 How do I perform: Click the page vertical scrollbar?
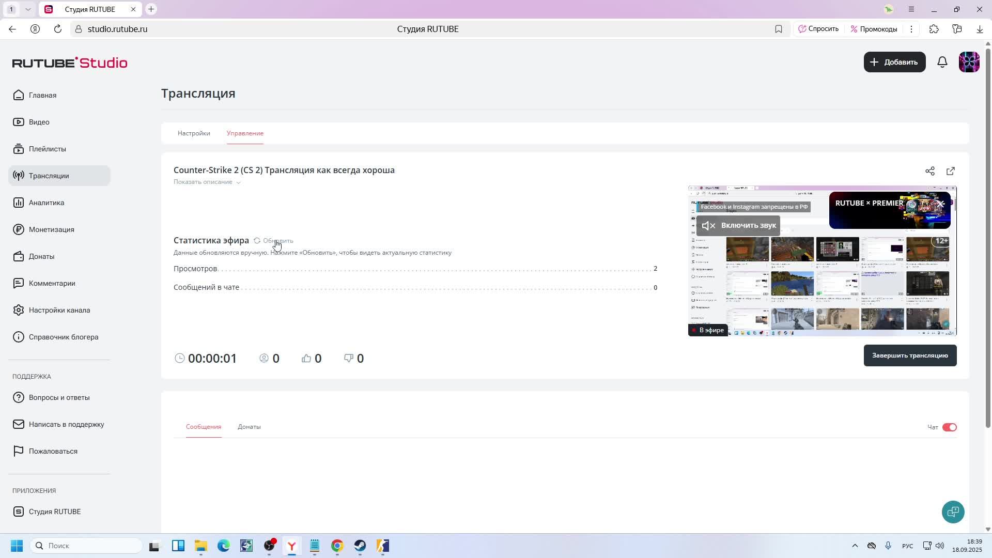pyautogui.click(x=988, y=238)
